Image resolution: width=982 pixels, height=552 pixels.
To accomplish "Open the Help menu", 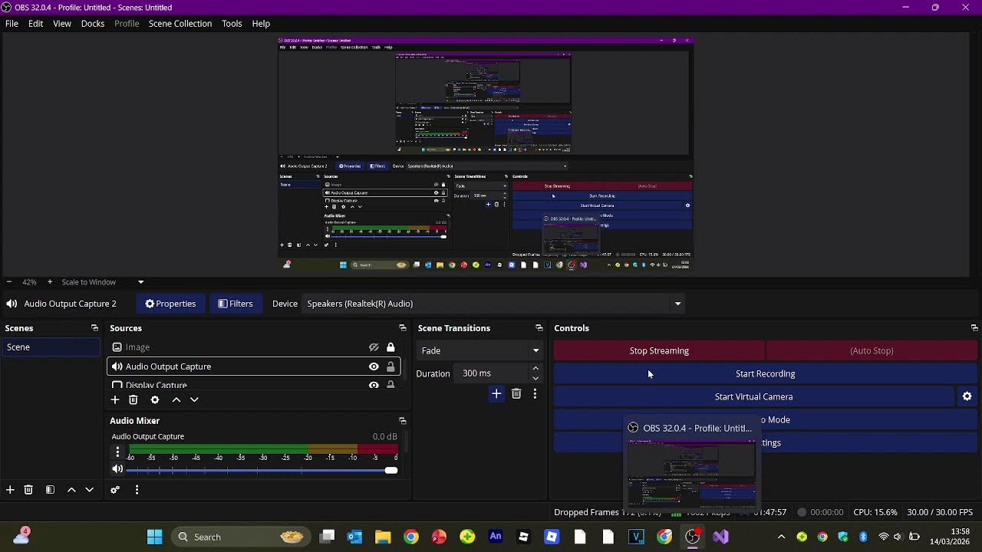I will tap(261, 24).
